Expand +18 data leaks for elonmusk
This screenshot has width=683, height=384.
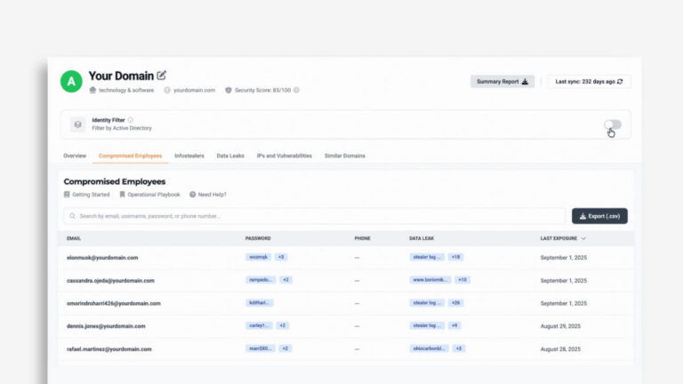point(456,257)
